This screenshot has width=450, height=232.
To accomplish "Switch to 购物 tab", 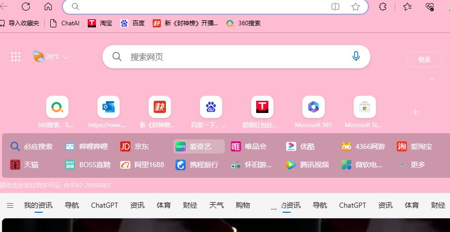I will 243,205.
